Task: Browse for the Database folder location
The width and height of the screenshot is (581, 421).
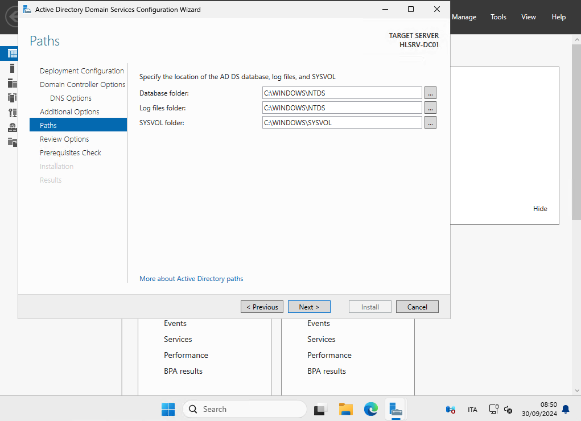Action: pos(430,93)
